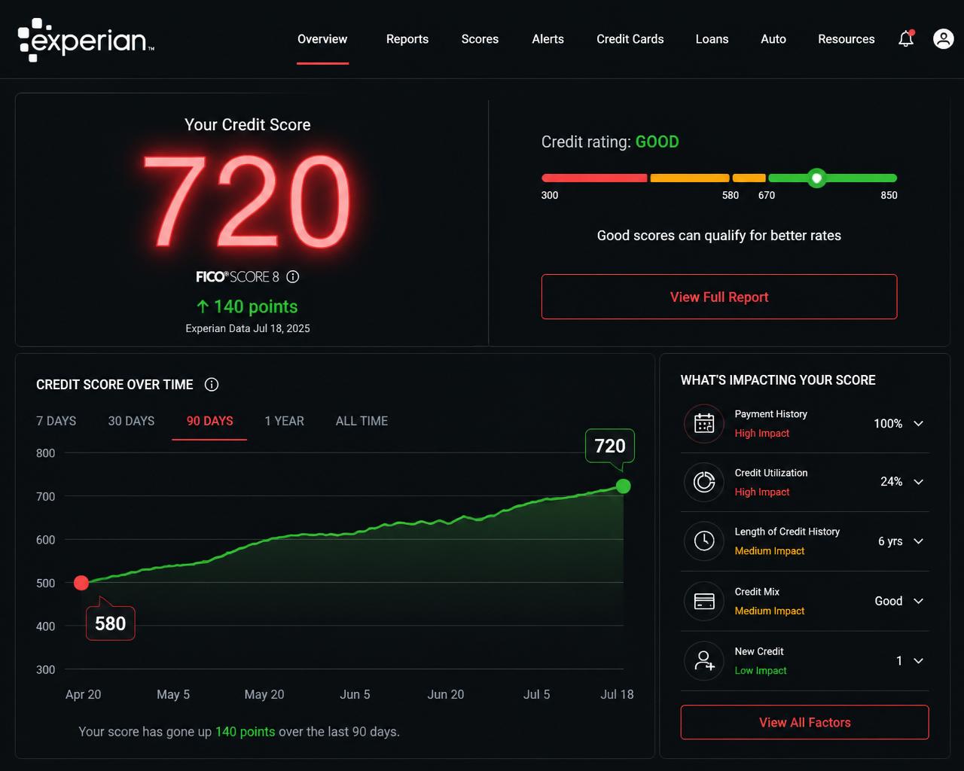Image resolution: width=964 pixels, height=771 pixels.
Task: Click 'Experian Data Jul 18, 2025' text
Action: (x=248, y=328)
